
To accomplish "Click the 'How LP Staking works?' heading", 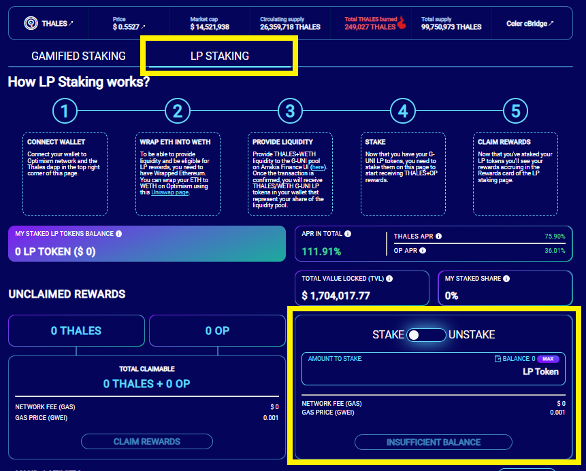I will [79, 82].
